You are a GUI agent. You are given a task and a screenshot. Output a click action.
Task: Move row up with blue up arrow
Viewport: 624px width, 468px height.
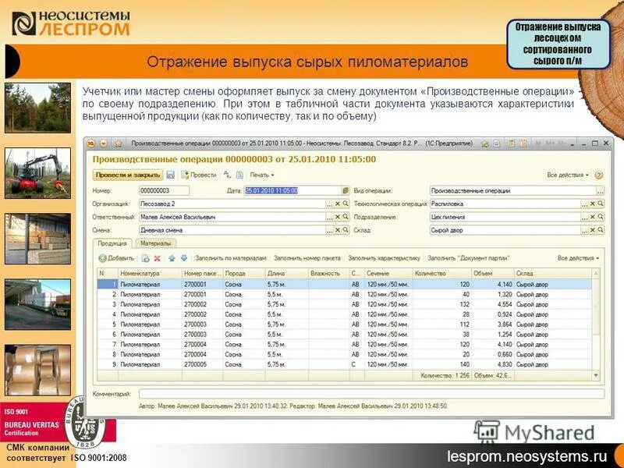(x=172, y=258)
